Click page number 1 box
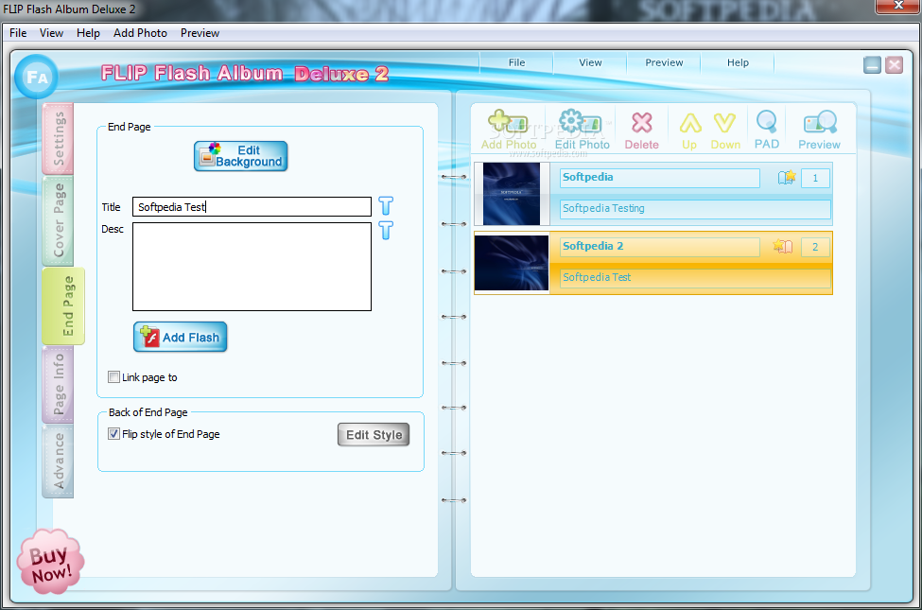The width and height of the screenshot is (922, 610). coord(815,178)
